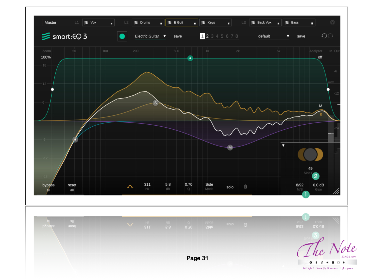Toggle the green power button
This screenshot has height=279, width=374.
coord(122,36)
